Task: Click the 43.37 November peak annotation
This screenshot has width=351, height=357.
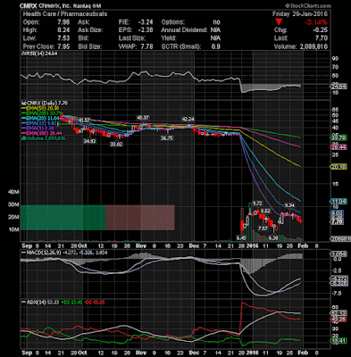Action: click(x=143, y=118)
